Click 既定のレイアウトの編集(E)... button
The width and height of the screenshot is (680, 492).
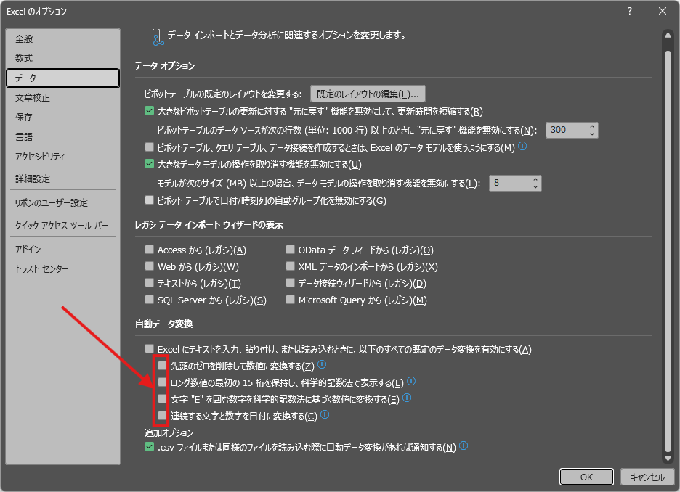point(368,94)
